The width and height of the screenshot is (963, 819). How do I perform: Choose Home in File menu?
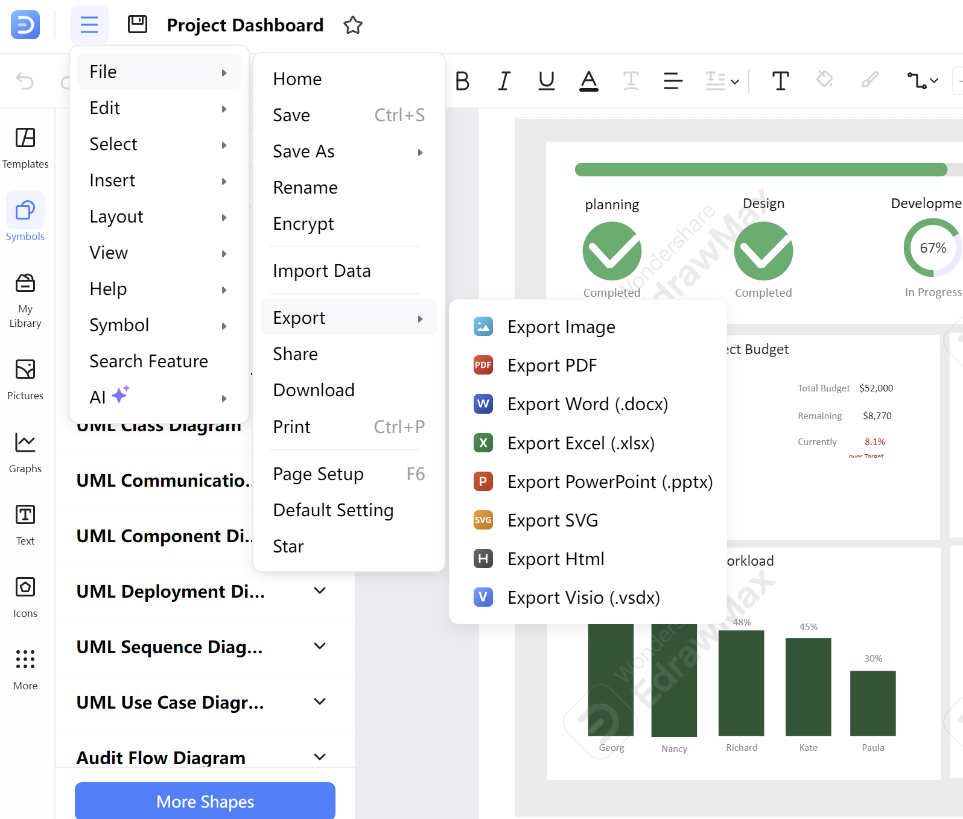coord(349,79)
